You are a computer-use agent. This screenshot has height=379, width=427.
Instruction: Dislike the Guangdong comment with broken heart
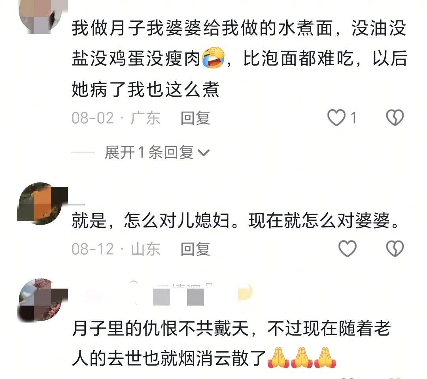click(395, 118)
